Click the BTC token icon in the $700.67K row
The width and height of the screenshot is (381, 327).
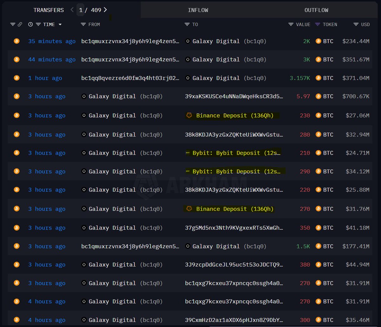pyautogui.click(x=318, y=96)
